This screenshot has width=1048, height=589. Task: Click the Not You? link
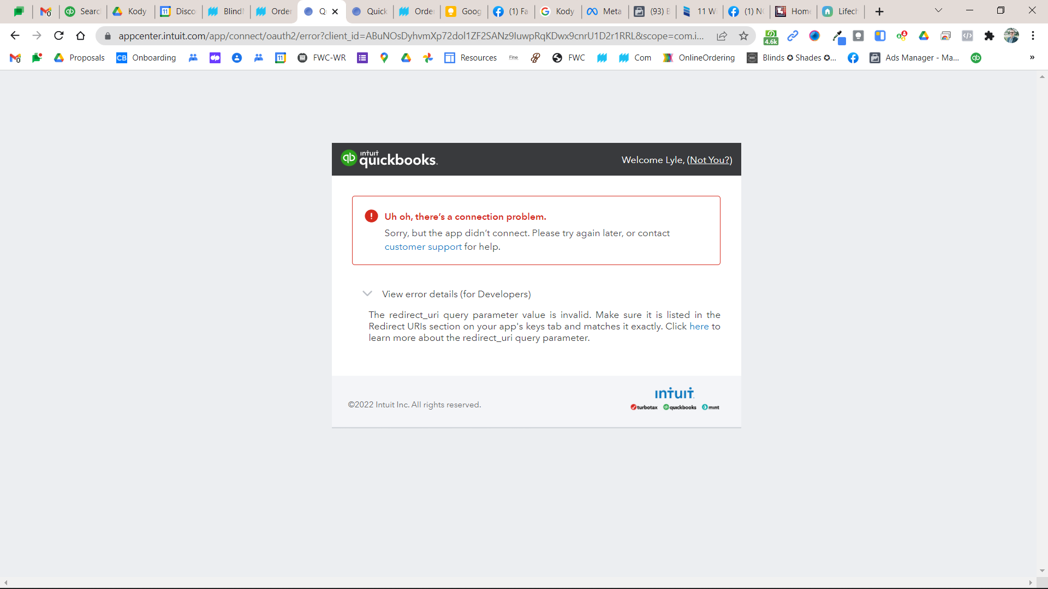coord(710,160)
